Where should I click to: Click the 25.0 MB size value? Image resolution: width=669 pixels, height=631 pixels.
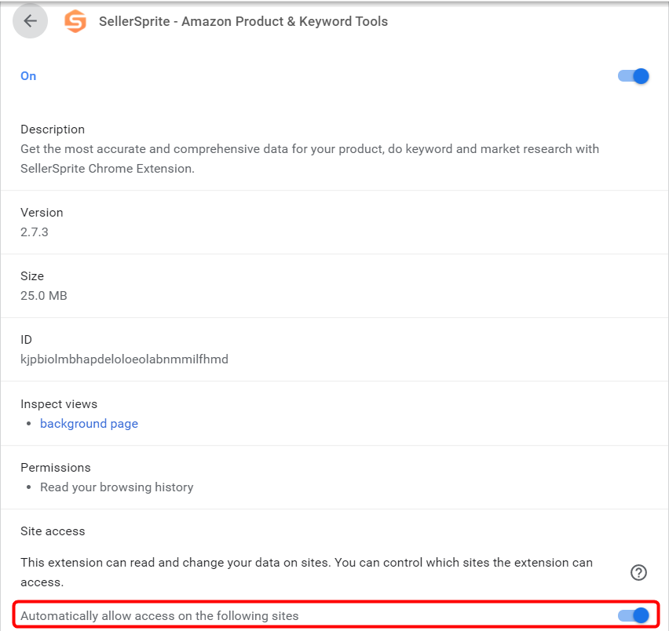pyautogui.click(x=44, y=296)
